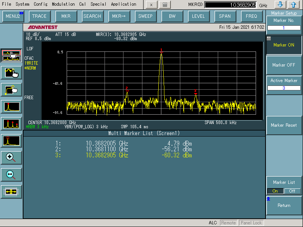Open the calculator keypad icon

coord(164,5)
